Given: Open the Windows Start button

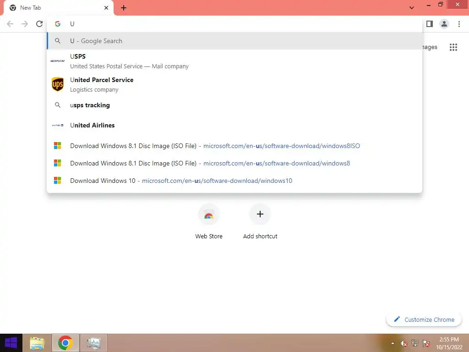Looking at the screenshot, I should 11,343.
